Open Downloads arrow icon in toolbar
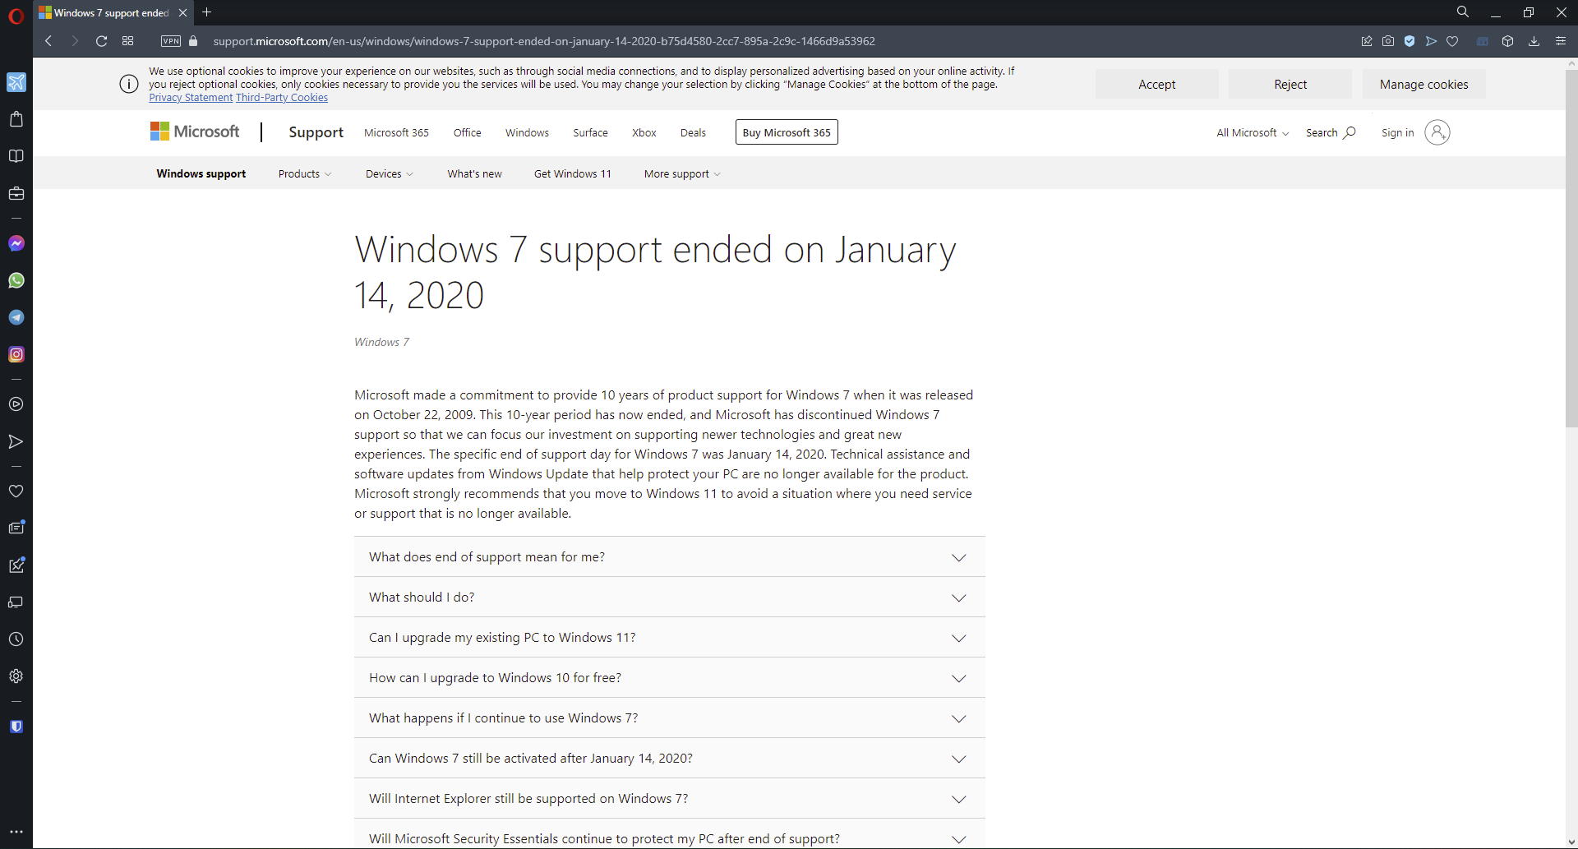The image size is (1578, 849). pos(1534,41)
